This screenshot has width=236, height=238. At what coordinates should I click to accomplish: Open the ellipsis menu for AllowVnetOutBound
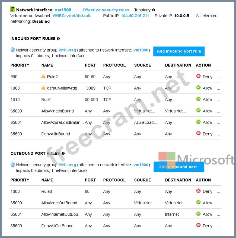(x=218, y=204)
